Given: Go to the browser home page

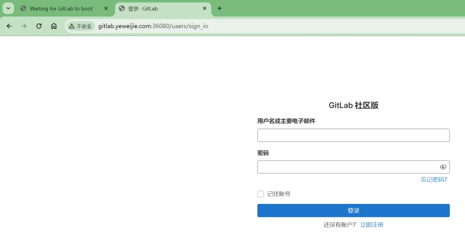Looking at the screenshot, I should point(54,26).
